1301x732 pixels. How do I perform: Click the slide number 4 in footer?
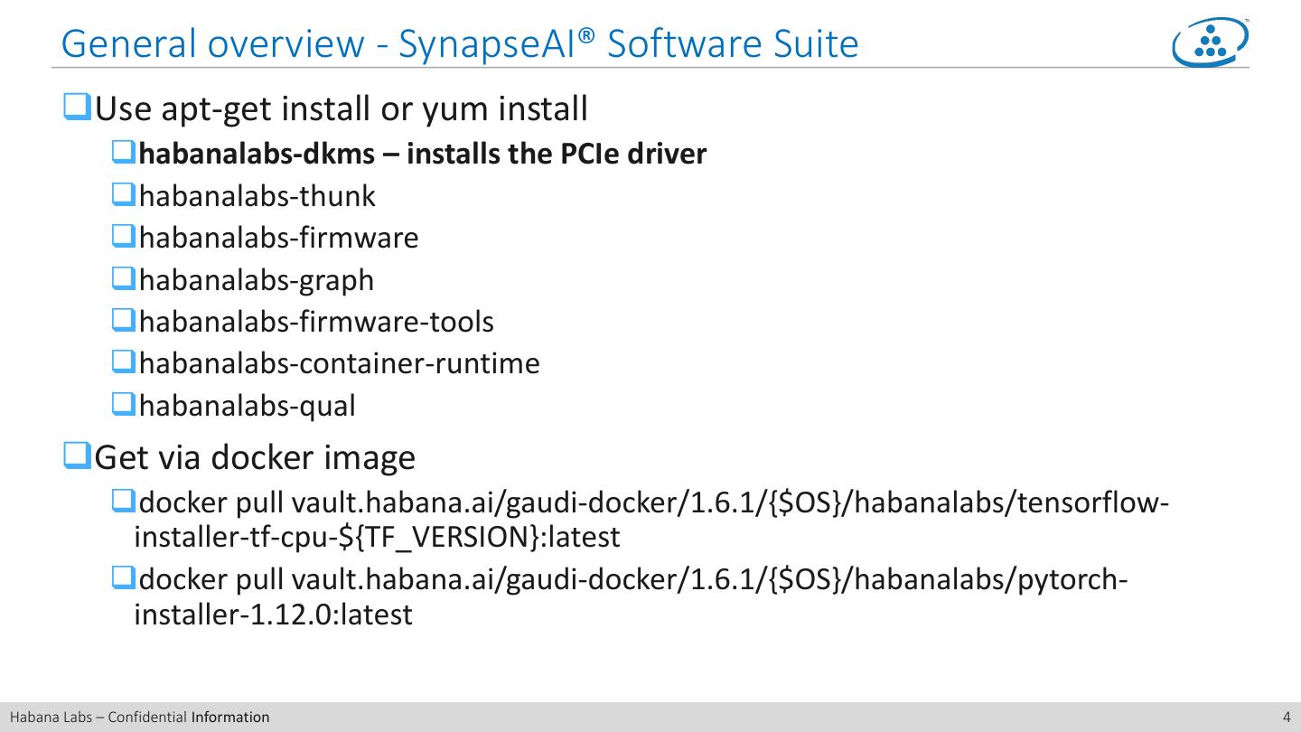pyautogui.click(x=1287, y=718)
